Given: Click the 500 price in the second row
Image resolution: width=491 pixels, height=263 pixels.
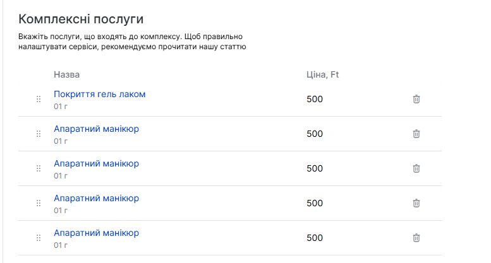Looking at the screenshot, I should [315, 134].
